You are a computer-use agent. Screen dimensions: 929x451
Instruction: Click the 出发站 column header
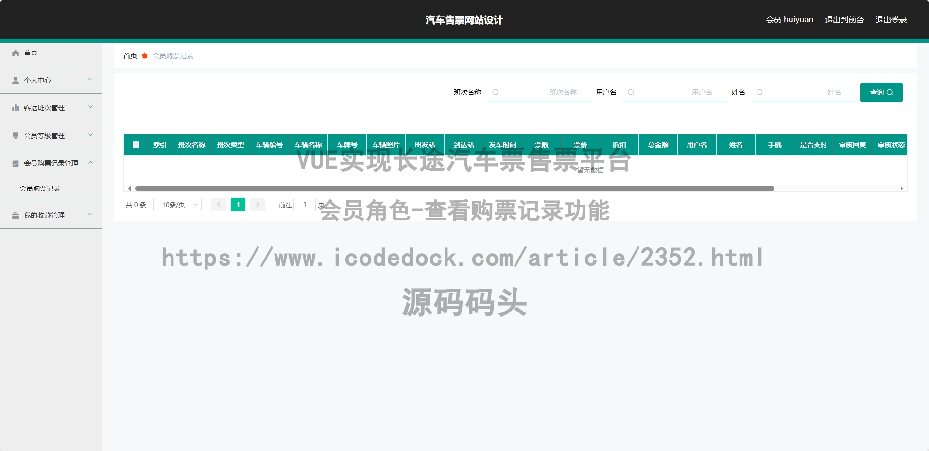pyautogui.click(x=425, y=145)
